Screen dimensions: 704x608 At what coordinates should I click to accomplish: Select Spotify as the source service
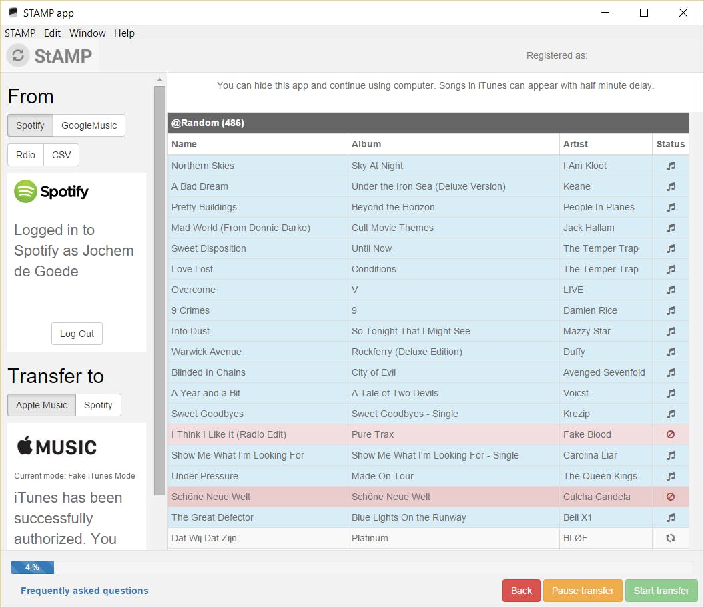(x=30, y=125)
